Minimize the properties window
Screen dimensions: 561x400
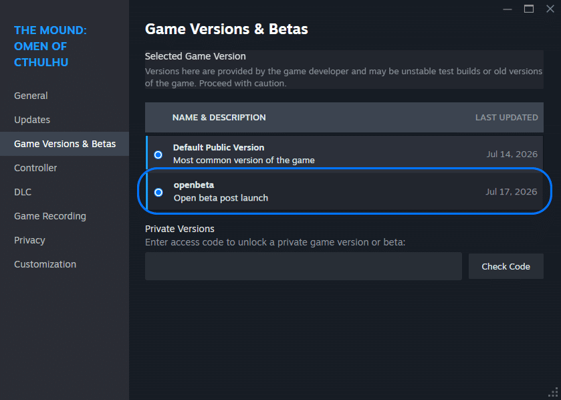[x=508, y=9]
